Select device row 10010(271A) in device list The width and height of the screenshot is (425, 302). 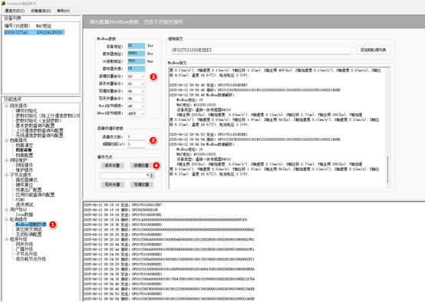pos(35,32)
